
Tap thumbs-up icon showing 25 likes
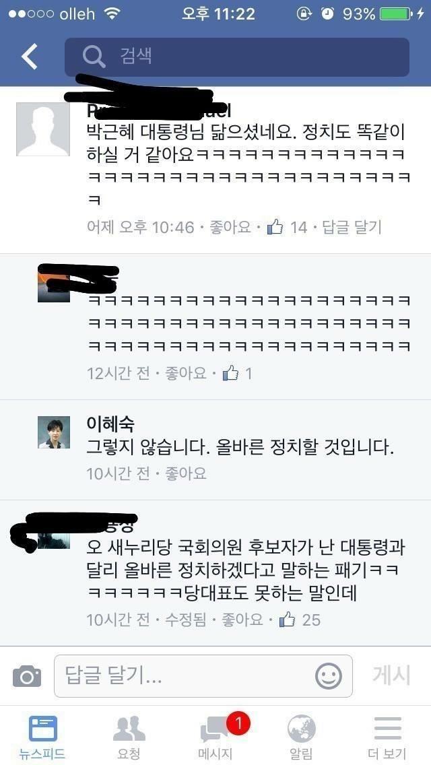tap(287, 620)
